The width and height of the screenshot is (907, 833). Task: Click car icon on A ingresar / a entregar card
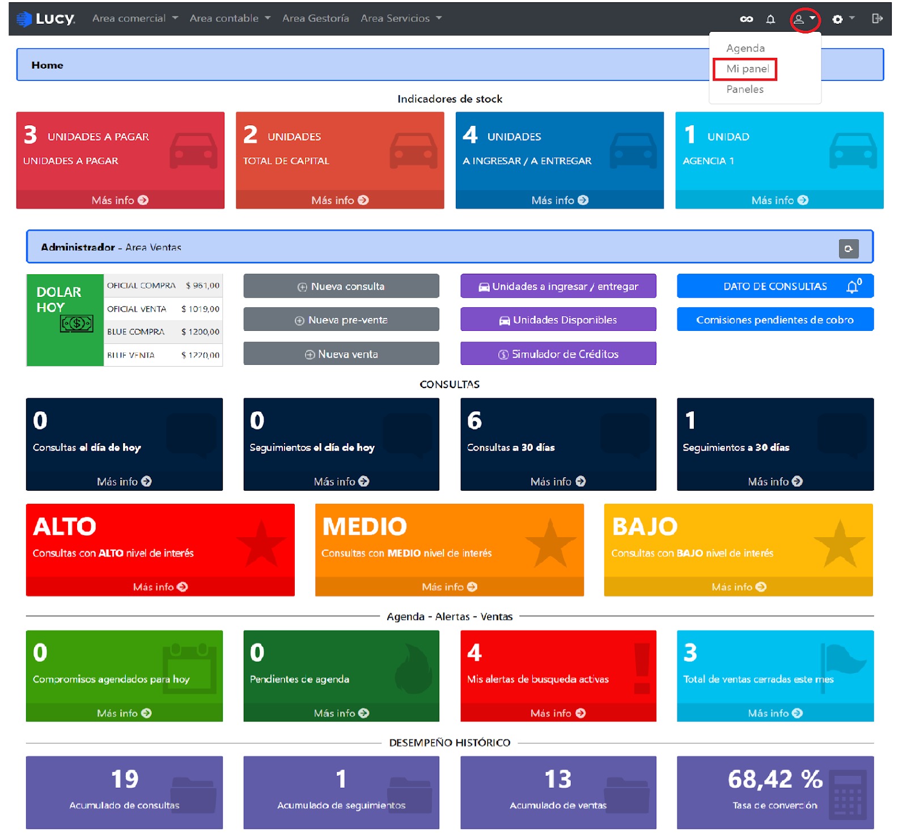point(633,150)
